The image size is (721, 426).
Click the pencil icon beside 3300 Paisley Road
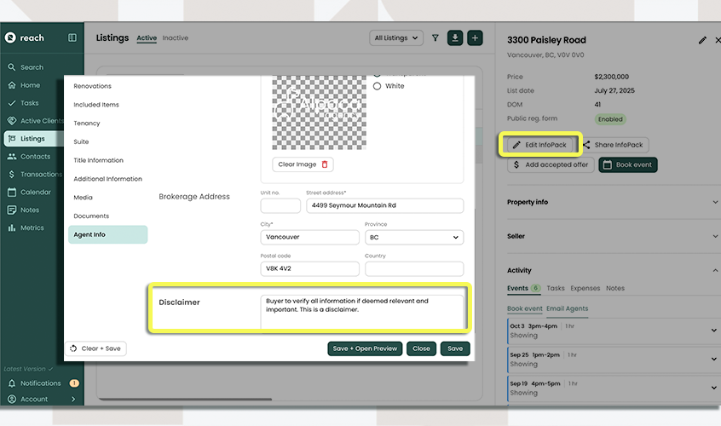pyautogui.click(x=702, y=40)
